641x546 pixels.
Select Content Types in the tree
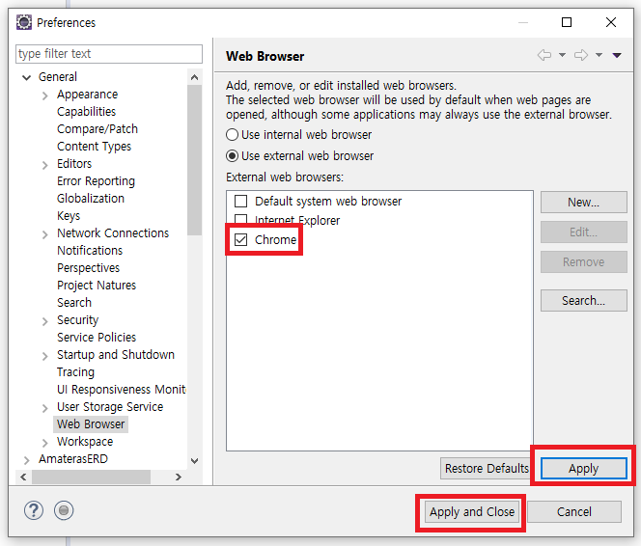(94, 147)
